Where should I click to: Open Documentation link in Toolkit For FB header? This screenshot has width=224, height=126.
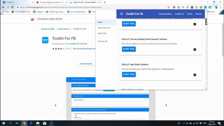tap(165, 14)
